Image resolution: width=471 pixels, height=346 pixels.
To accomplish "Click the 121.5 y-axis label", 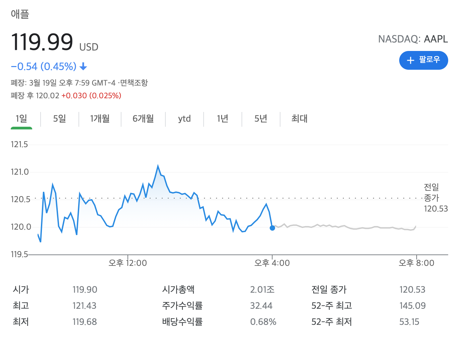I will [19, 145].
